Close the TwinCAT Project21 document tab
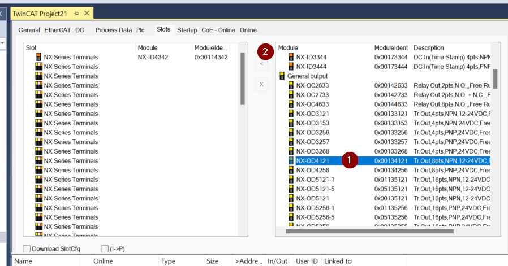508x266 pixels. pos(87,13)
